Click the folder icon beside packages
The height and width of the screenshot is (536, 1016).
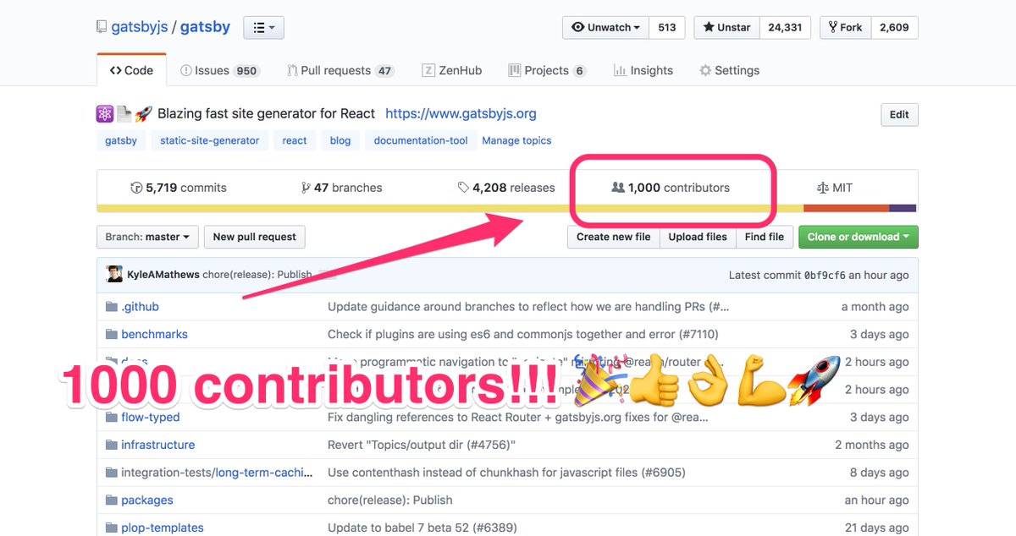click(x=111, y=500)
